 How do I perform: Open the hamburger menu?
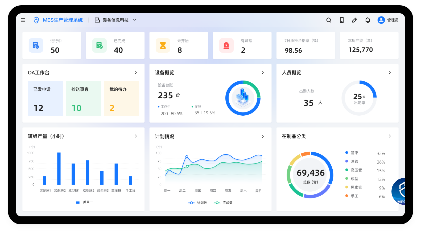point(23,20)
